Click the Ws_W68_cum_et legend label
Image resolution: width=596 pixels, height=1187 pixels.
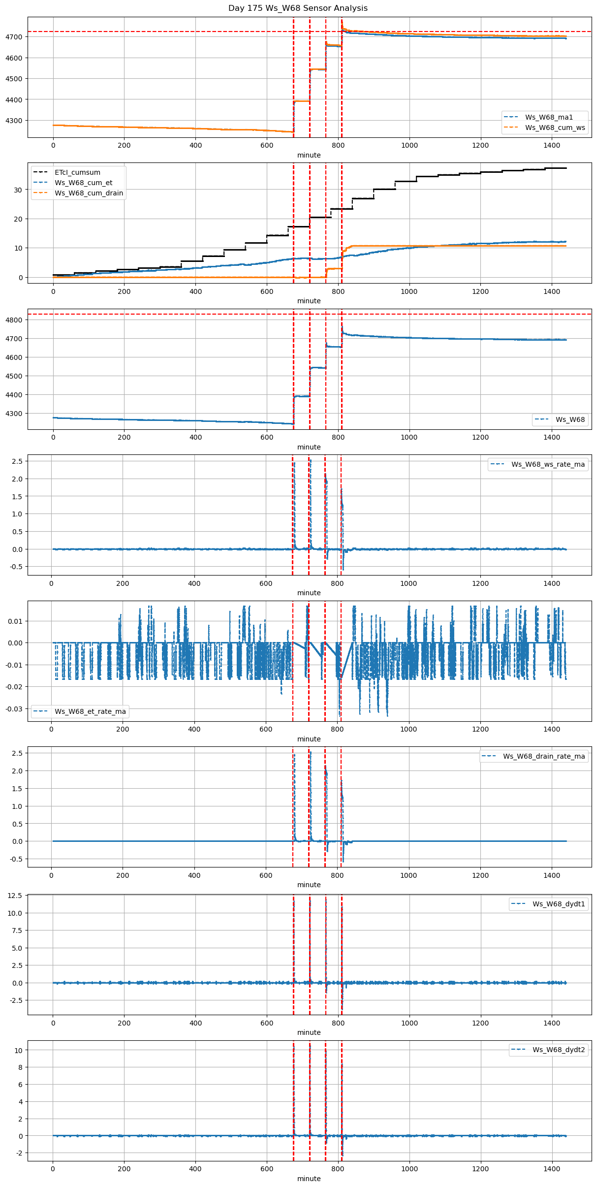pos(83,183)
